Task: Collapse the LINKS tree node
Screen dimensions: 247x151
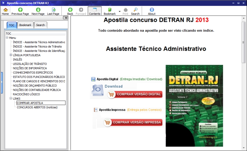Action: tap(11, 99)
